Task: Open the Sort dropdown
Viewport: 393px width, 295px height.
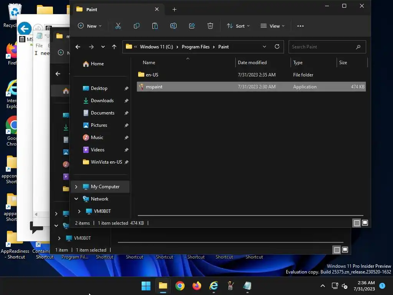Action: pyautogui.click(x=238, y=26)
